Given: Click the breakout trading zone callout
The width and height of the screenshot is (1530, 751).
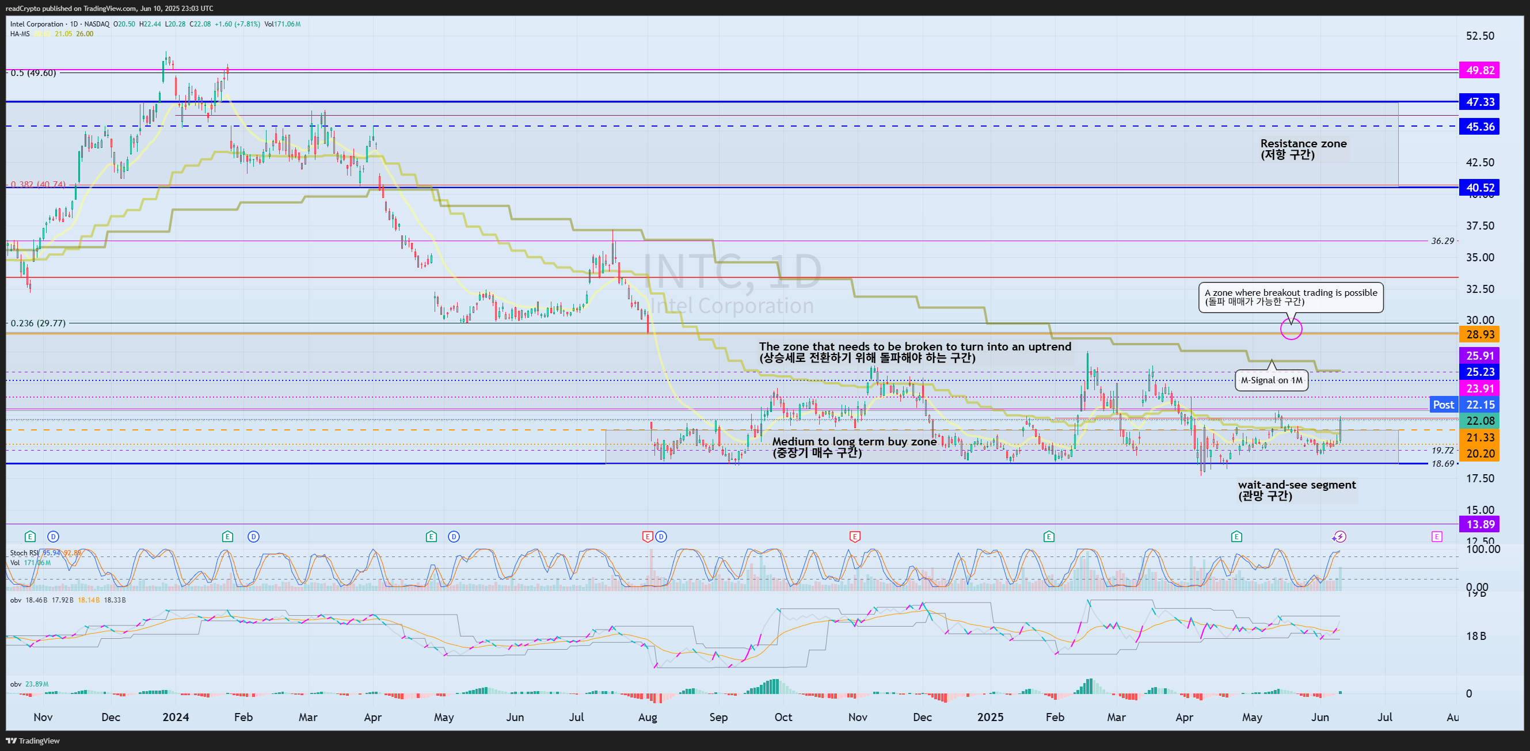Looking at the screenshot, I should click(x=1291, y=297).
